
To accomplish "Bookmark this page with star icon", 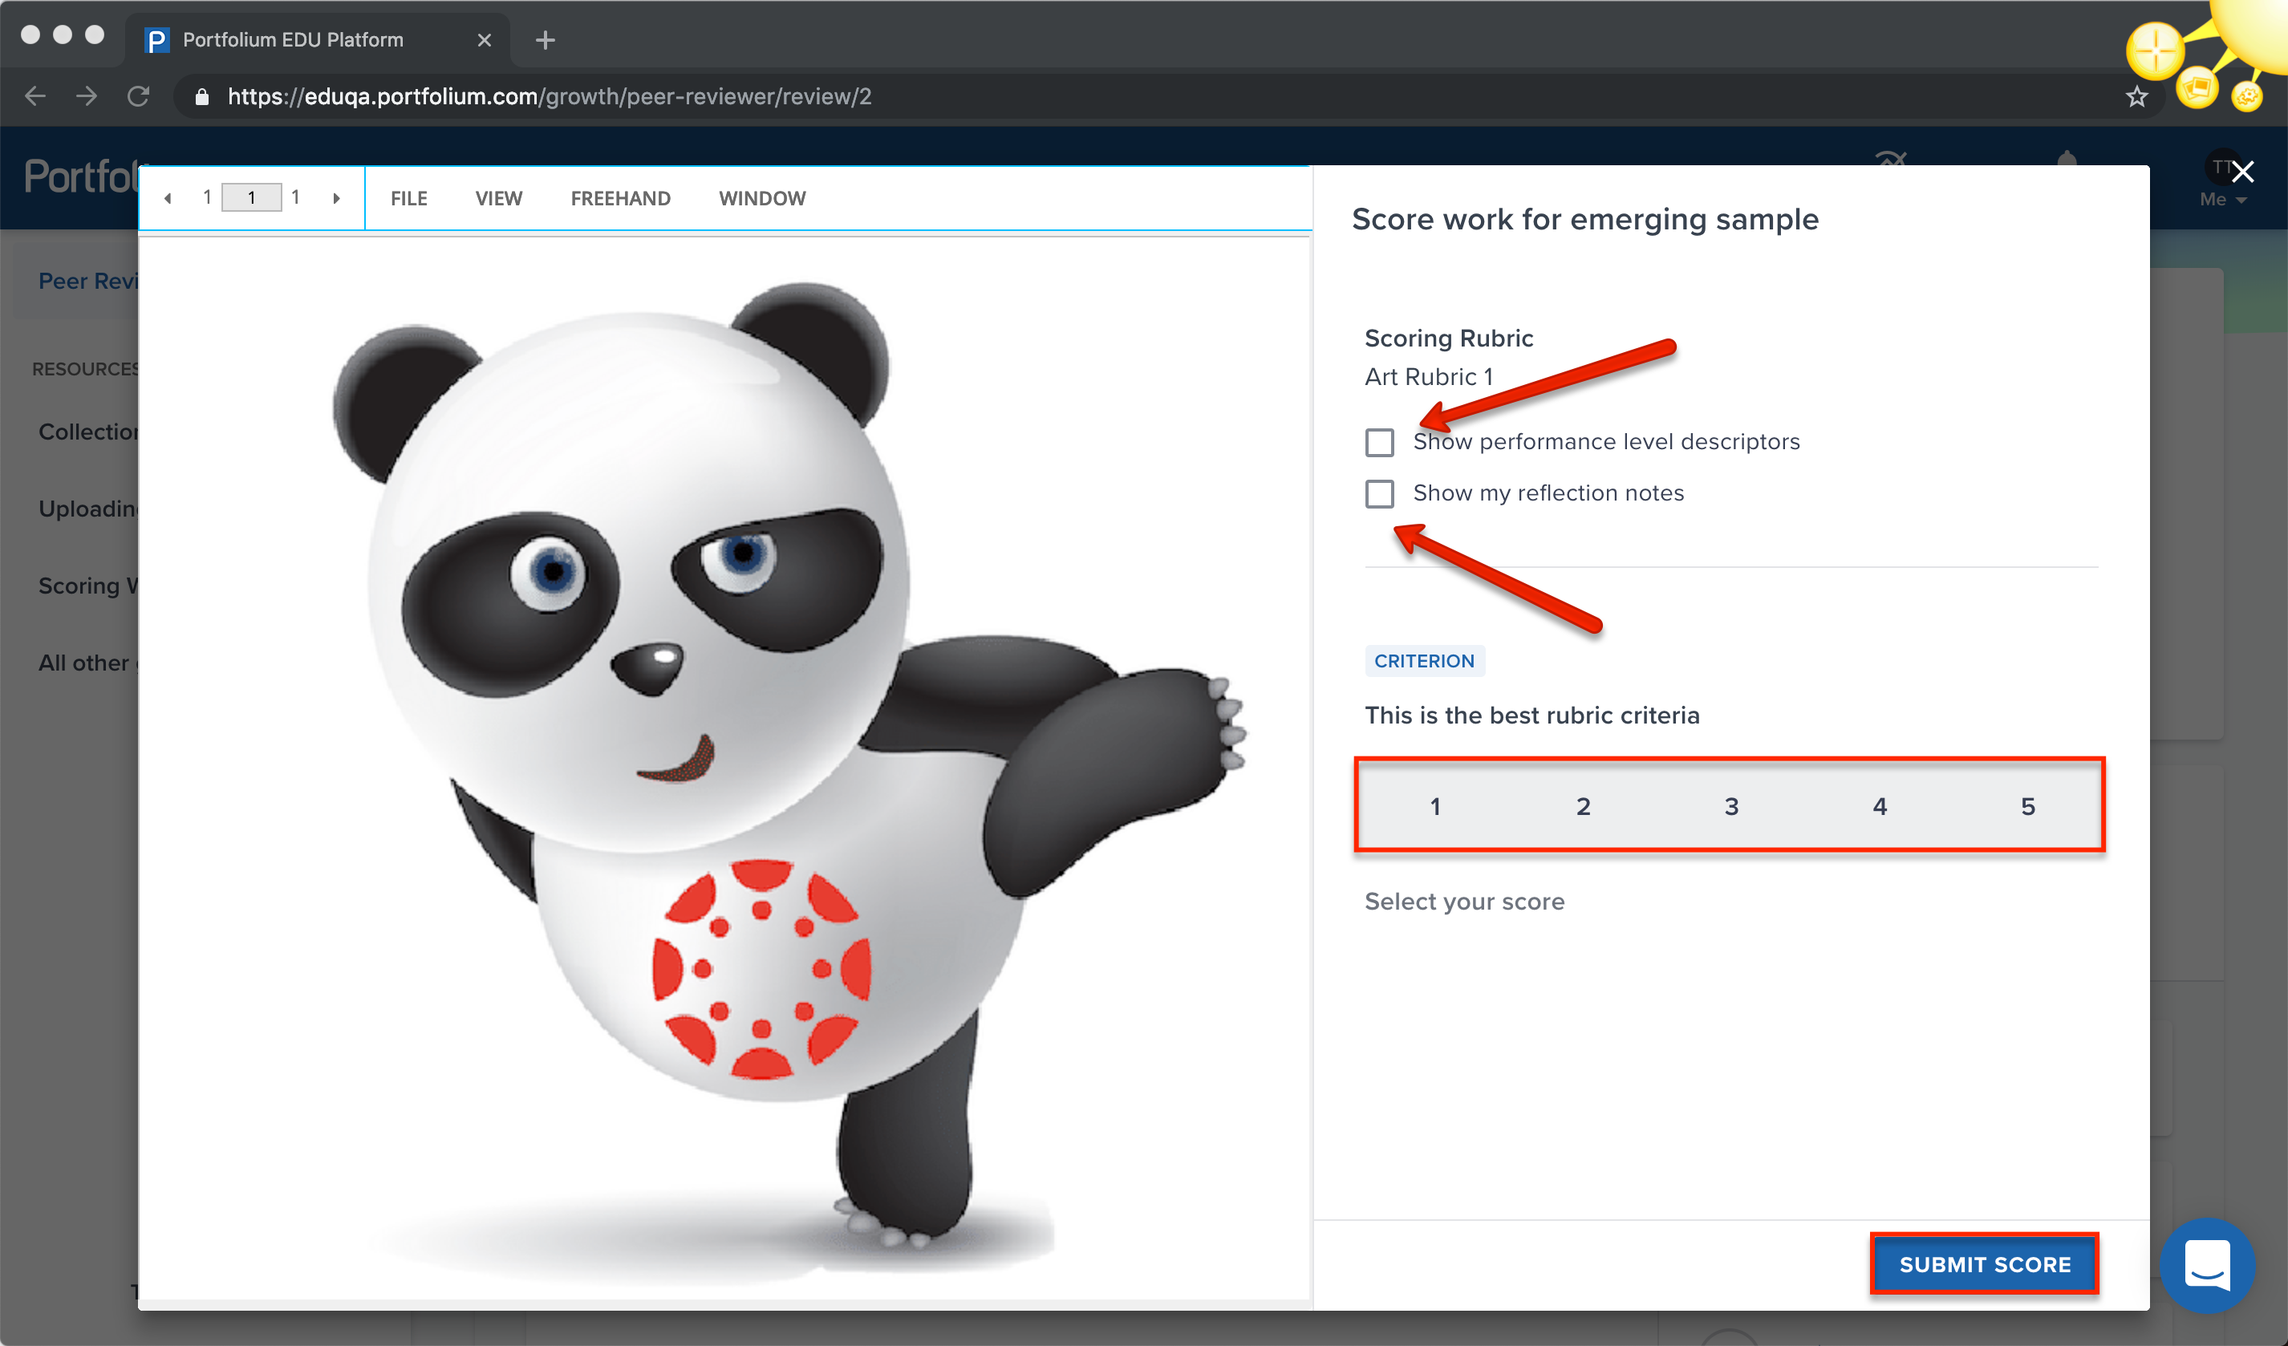I will coord(2136,97).
